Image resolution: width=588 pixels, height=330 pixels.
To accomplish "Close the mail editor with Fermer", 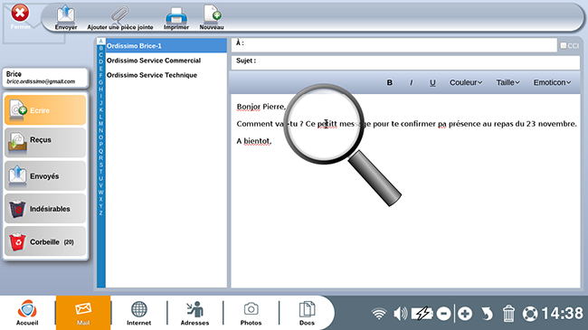I will tap(20, 17).
